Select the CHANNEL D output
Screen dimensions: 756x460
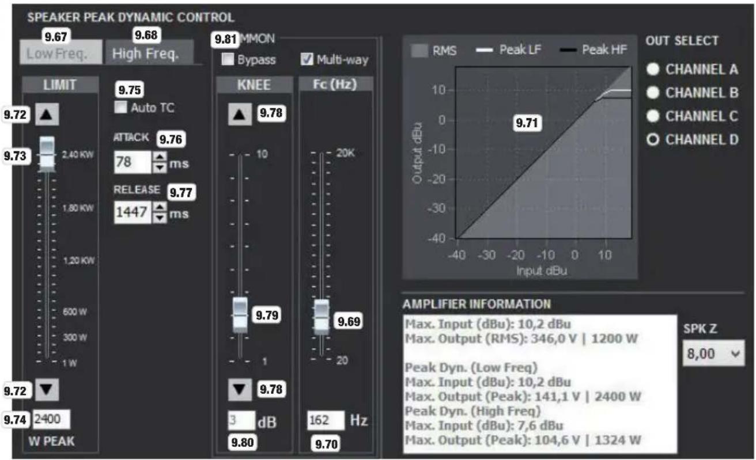[653, 139]
